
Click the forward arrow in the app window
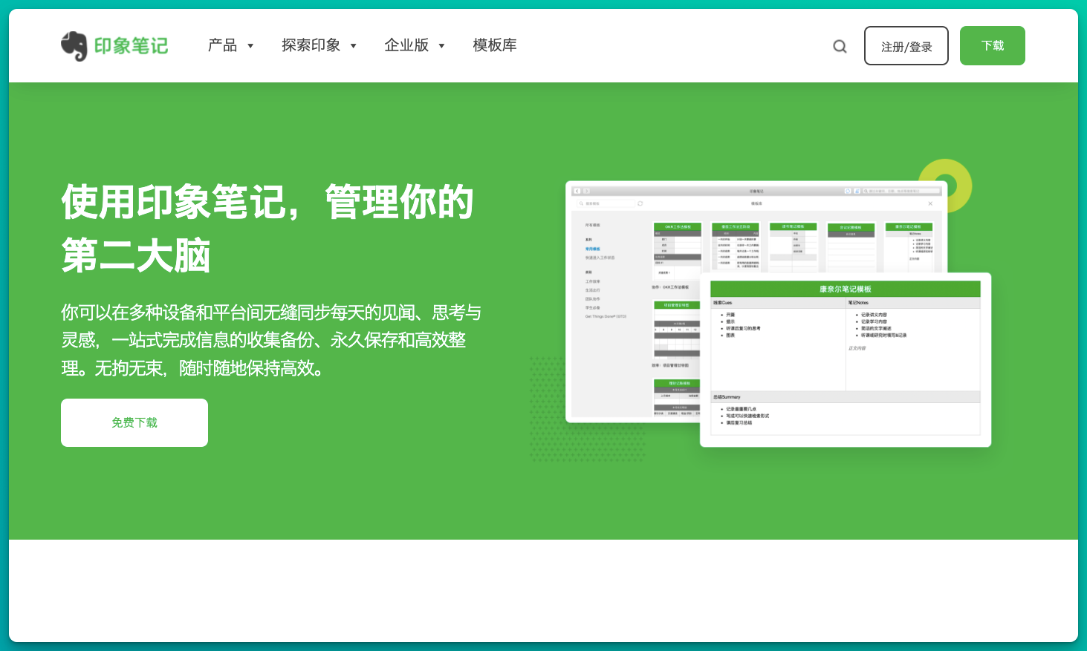point(587,191)
